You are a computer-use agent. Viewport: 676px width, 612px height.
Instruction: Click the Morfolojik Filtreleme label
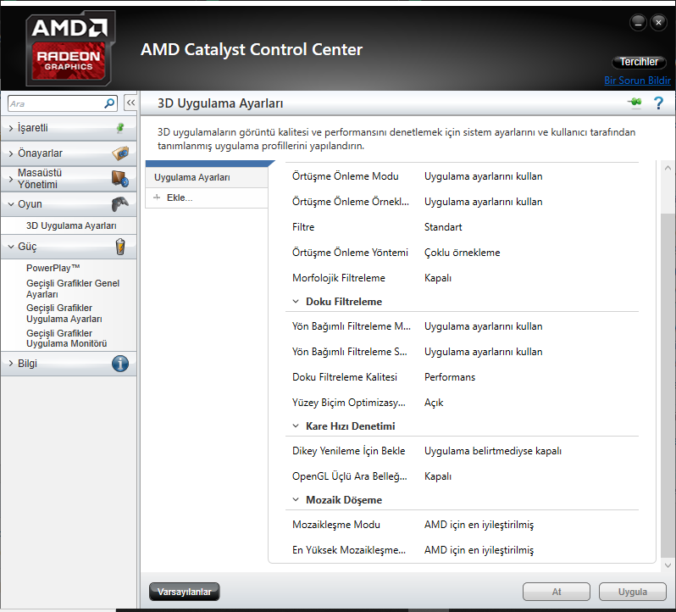(x=339, y=278)
